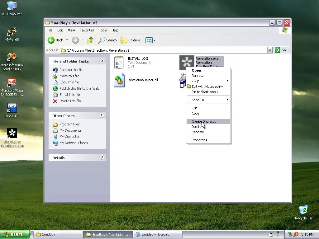Click SnadBoy's Revelation taskbar button
This screenshot has height=239, width=319.
tap(108, 234)
